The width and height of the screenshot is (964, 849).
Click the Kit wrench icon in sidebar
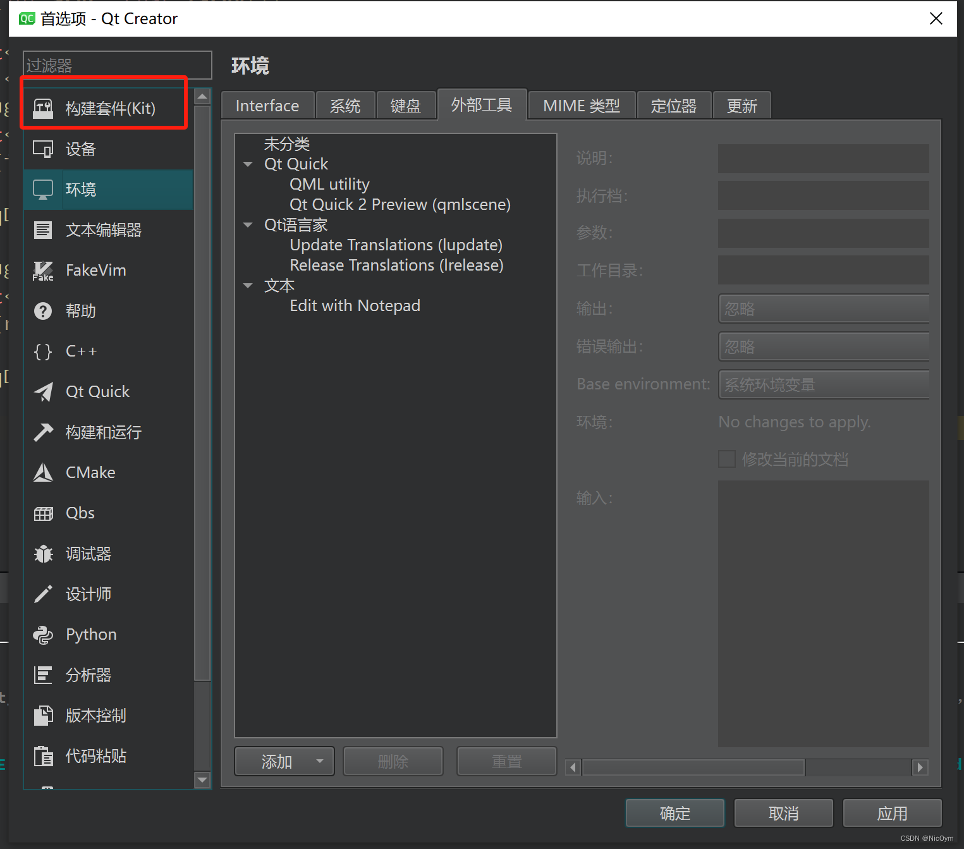coord(43,109)
